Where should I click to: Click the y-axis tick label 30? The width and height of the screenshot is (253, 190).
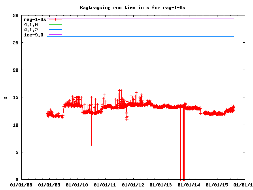click(x=15, y=15)
